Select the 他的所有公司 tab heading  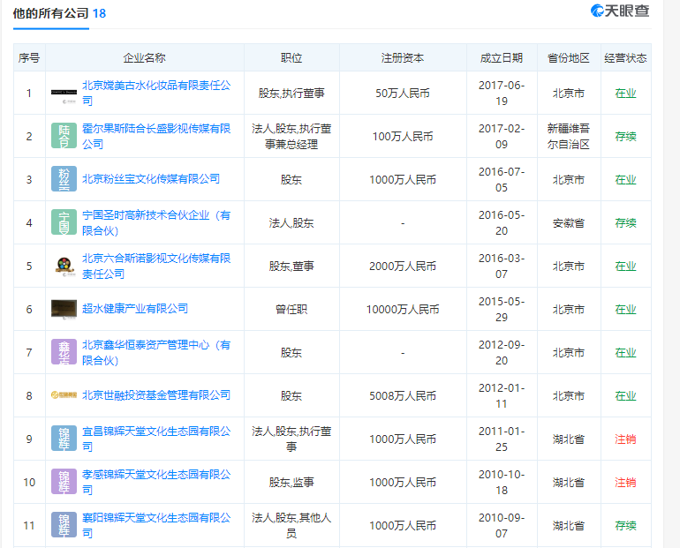click(50, 13)
